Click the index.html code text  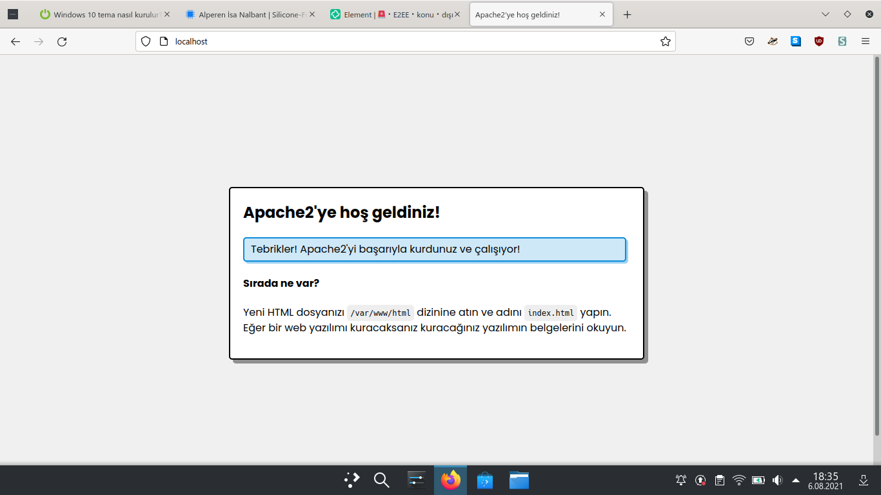point(551,313)
